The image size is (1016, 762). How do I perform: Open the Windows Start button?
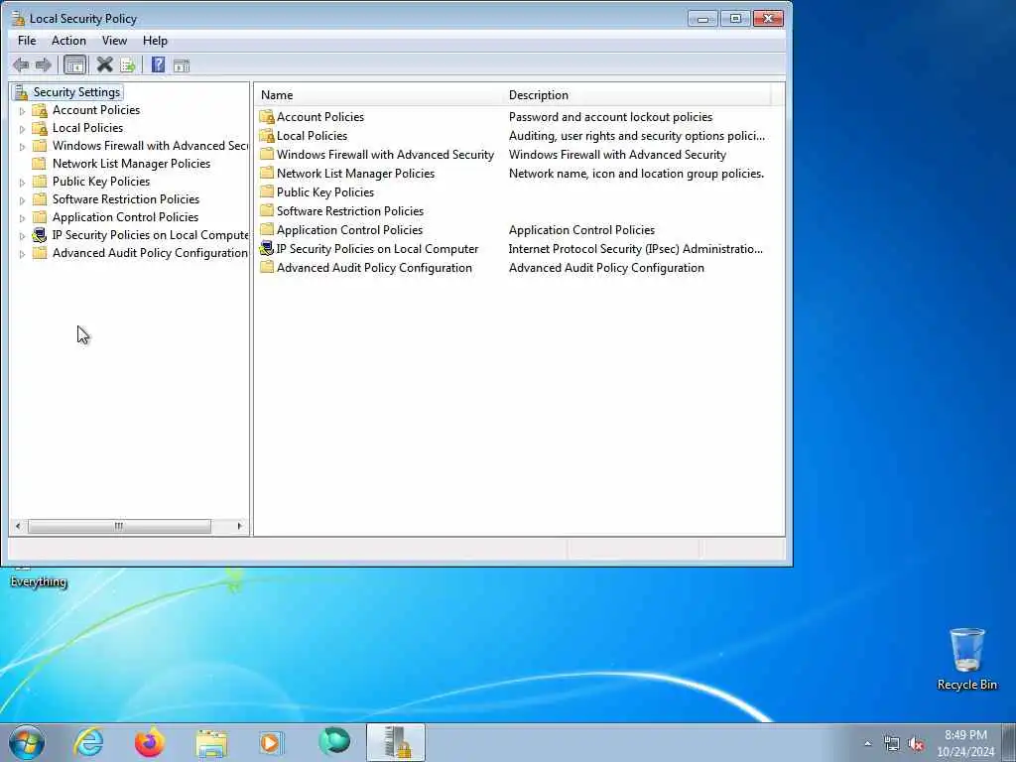27,742
